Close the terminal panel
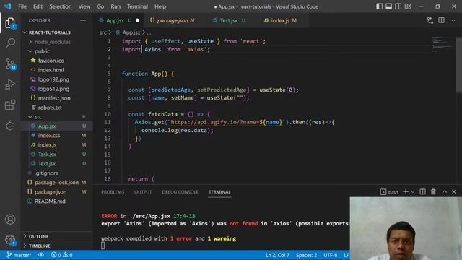 (454, 192)
